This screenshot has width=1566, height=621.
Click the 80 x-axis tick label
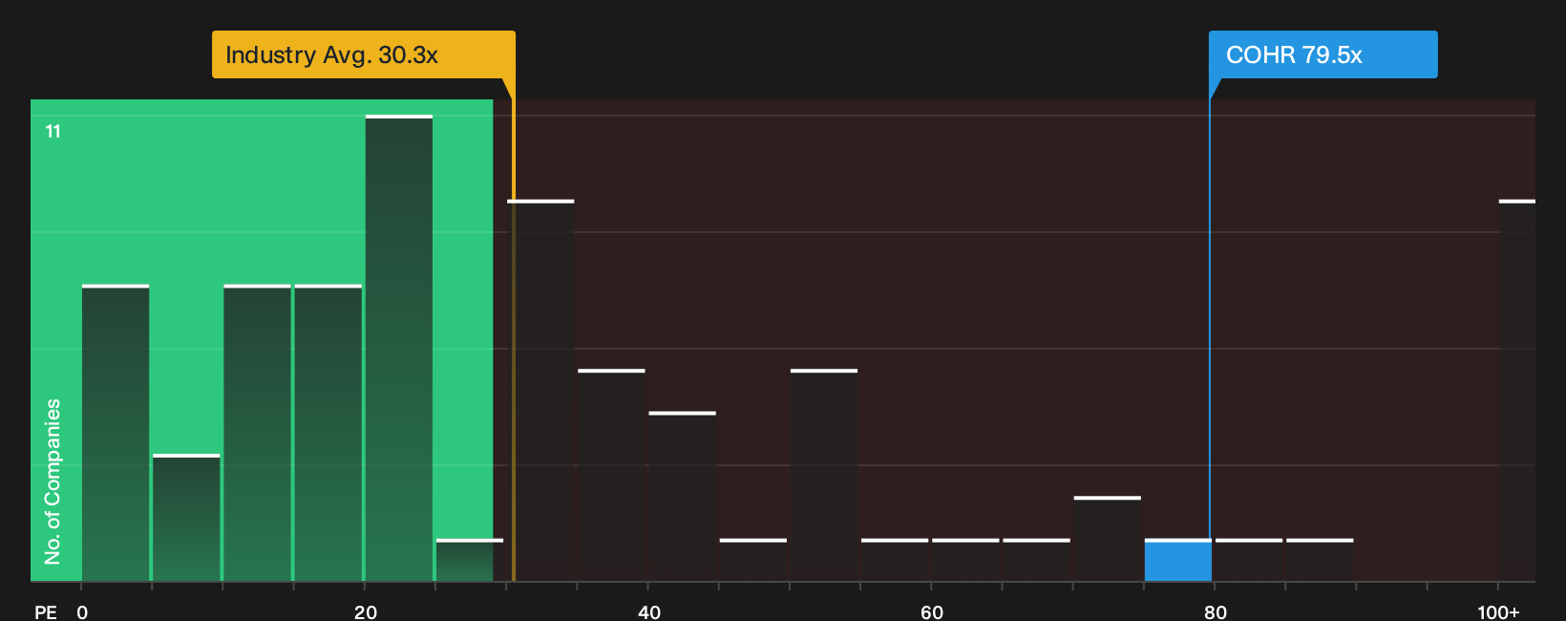(x=1216, y=611)
